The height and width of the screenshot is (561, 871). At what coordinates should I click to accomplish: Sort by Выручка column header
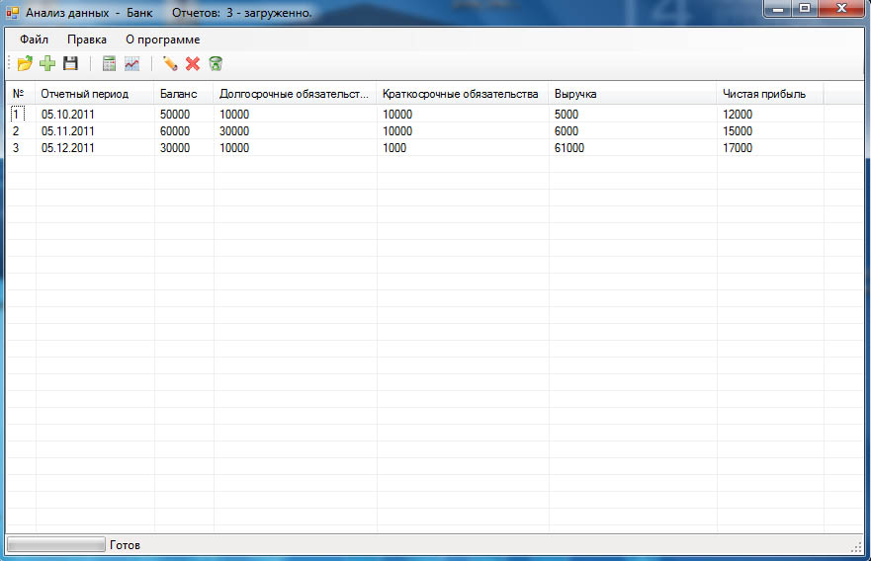(x=633, y=94)
